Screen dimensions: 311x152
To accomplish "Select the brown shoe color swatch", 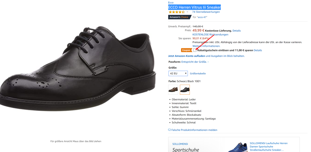I will (x=173, y=90).
